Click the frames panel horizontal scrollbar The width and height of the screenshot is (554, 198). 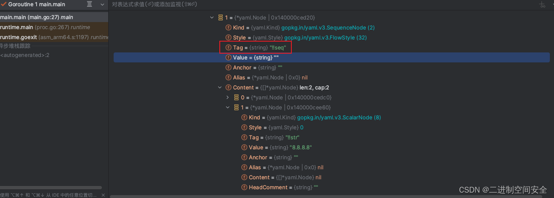[51, 188]
